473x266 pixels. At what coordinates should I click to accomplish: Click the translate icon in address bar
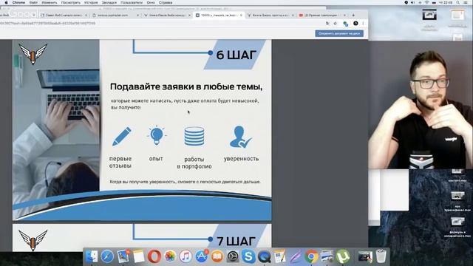coord(327,23)
